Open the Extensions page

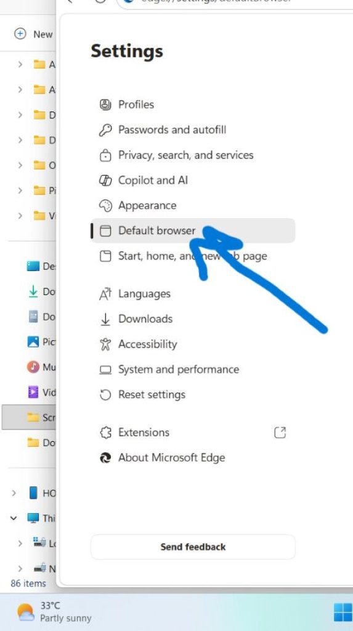pos(193,433)
